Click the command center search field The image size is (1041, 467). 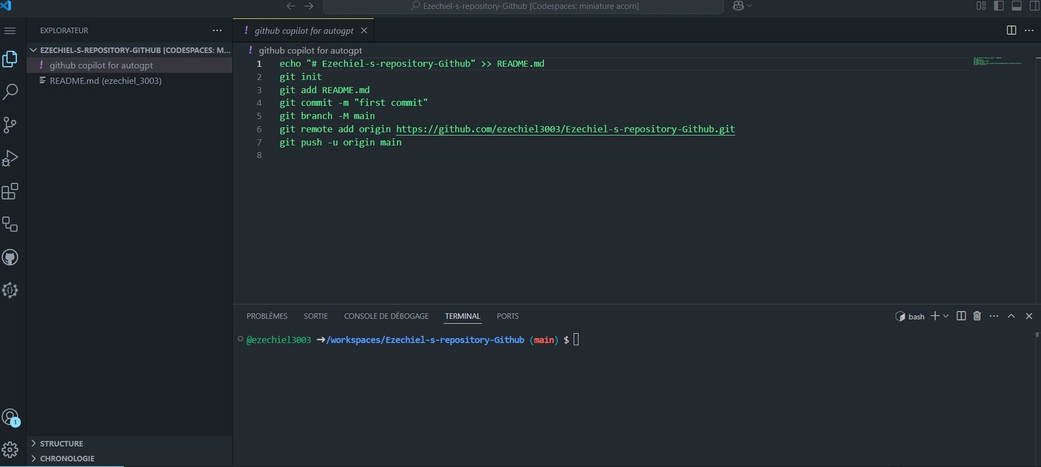tap(524, 6)
